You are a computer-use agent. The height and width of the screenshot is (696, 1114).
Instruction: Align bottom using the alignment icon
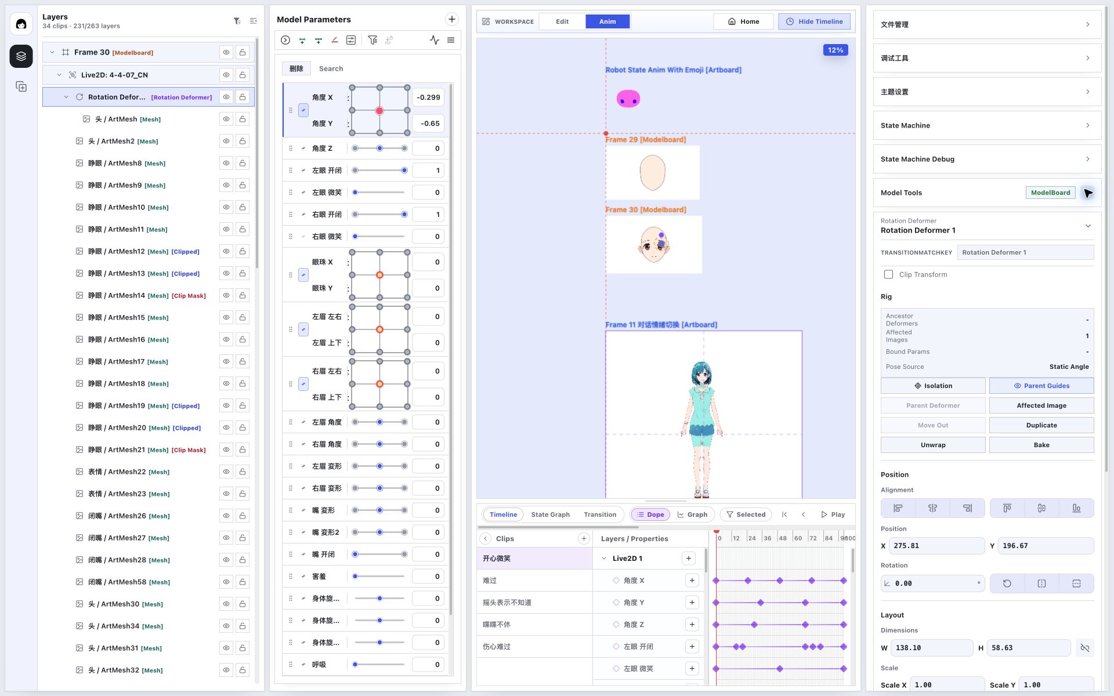(1076, 508)
